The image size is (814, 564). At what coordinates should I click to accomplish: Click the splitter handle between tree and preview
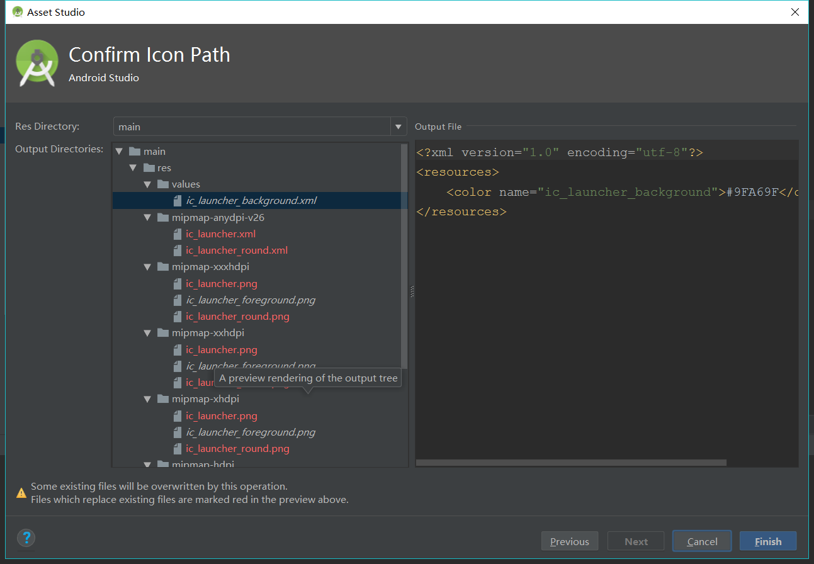(x=412, y=291)
